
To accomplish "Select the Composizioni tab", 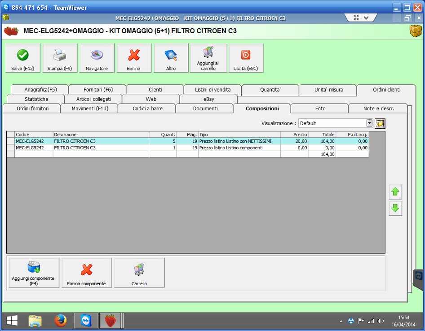I will [262, 109].
